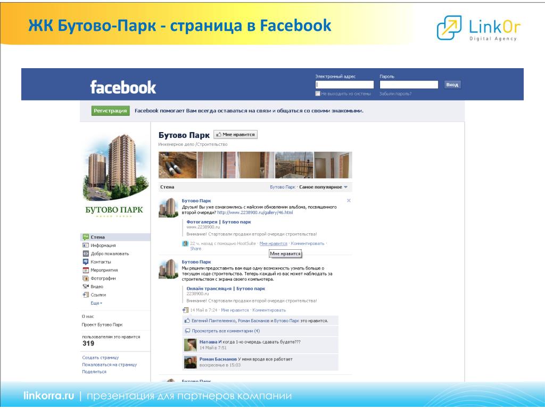Click the Видео camera icon
The image size is (545, 409).
(x=86, y=287)
